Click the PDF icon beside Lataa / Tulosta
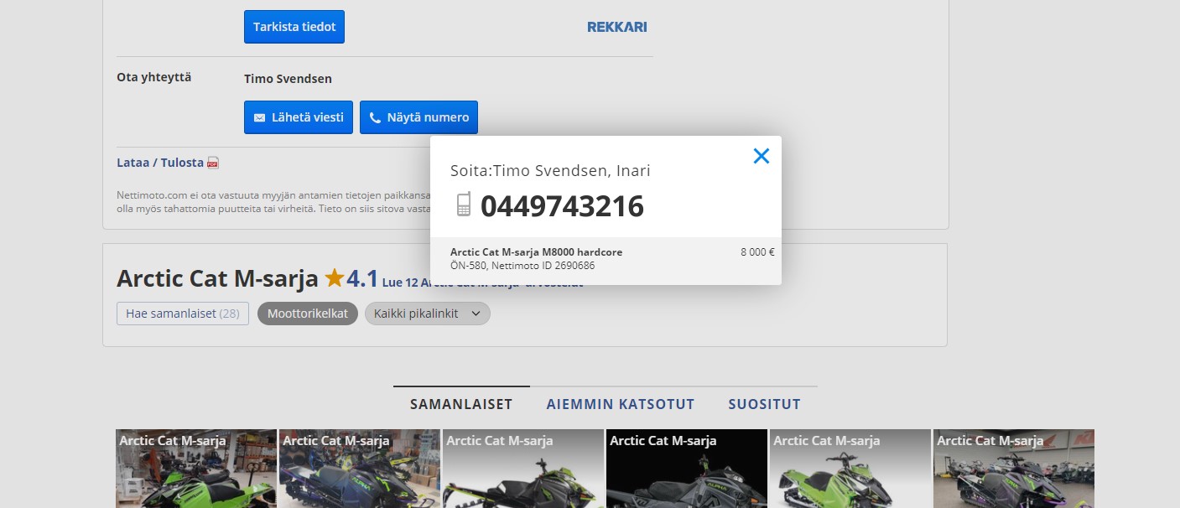This screenshot has height=508, width=1180. point(213,163)
